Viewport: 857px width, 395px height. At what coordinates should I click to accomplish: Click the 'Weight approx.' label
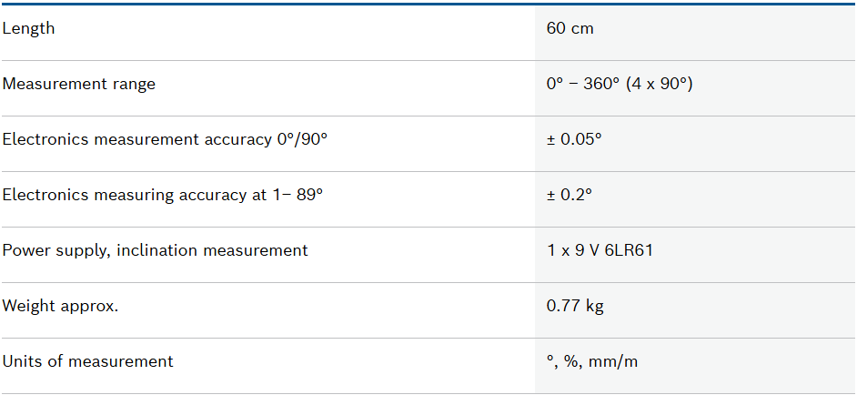[x=60, y=306]
